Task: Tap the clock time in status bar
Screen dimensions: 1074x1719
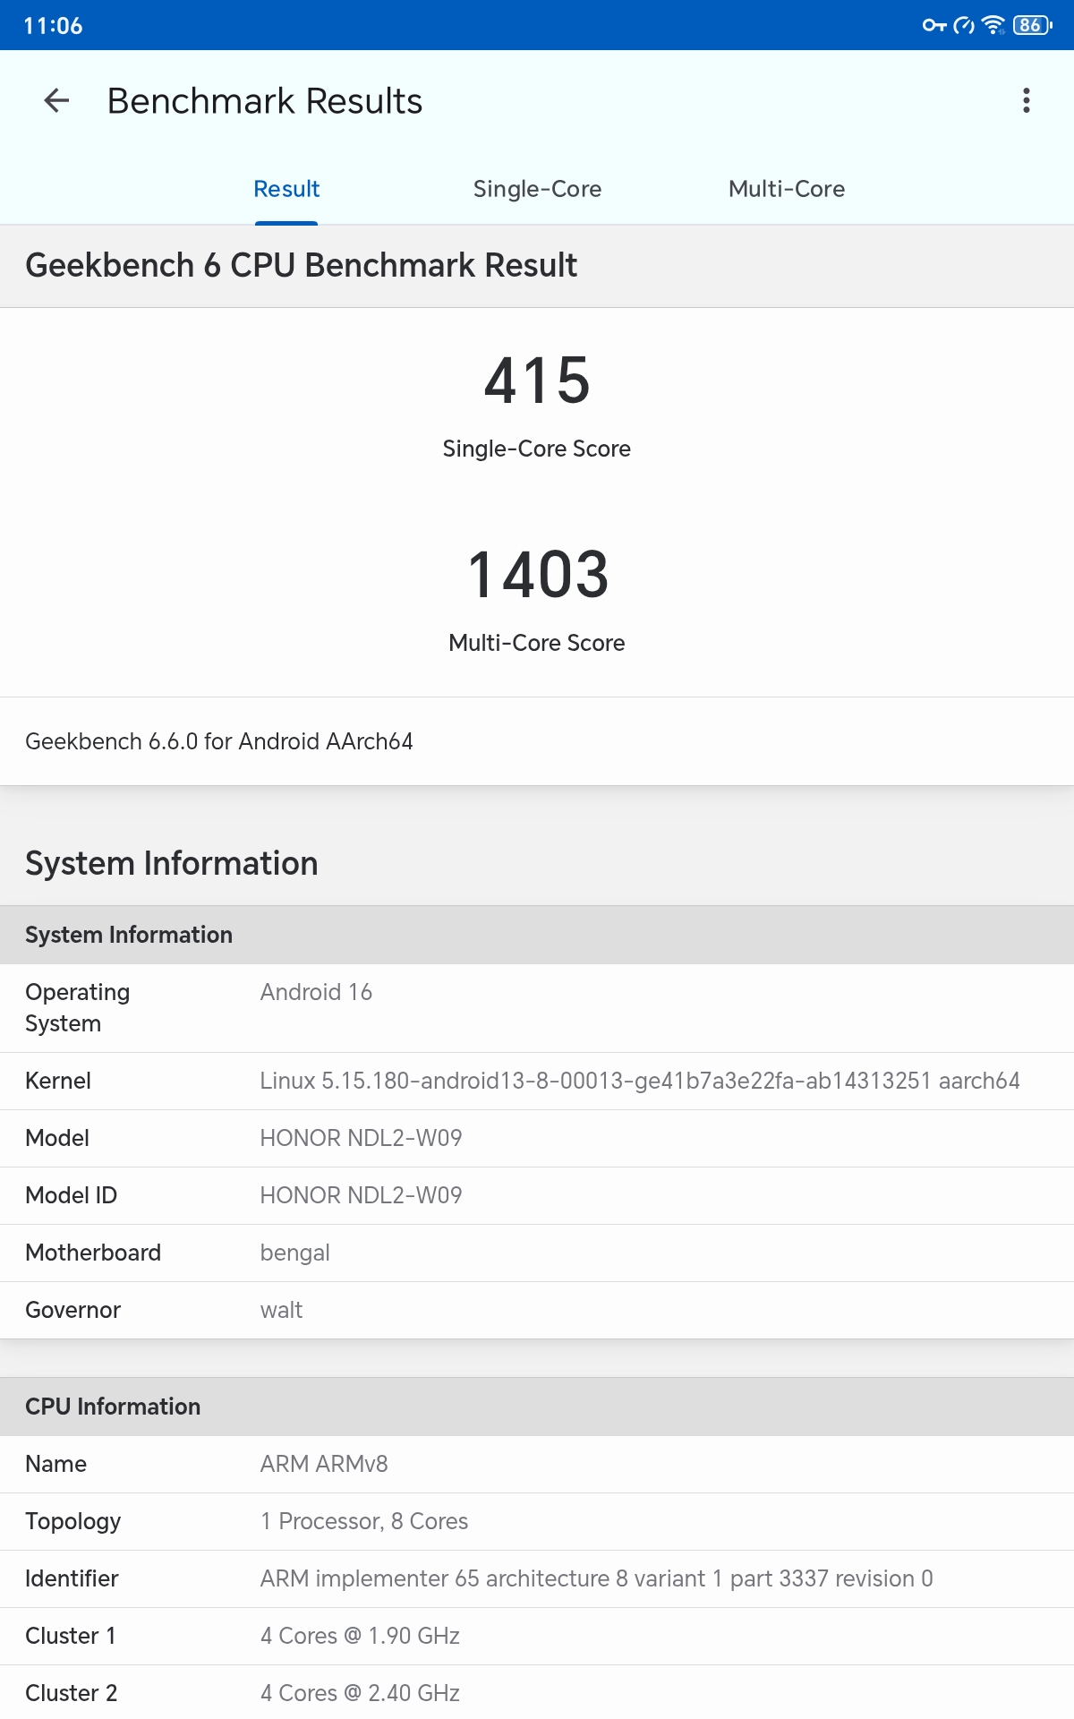Action: (53, 26)
